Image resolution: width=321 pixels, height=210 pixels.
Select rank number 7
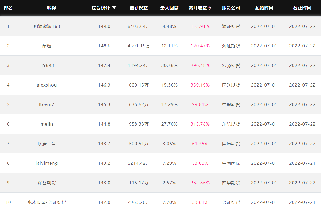click(8, 144)
